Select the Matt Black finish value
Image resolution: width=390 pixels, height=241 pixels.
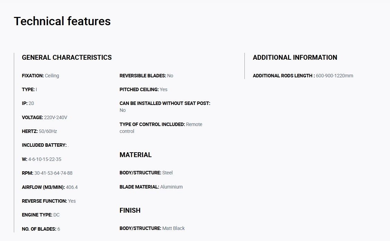[x=173, y=228]
